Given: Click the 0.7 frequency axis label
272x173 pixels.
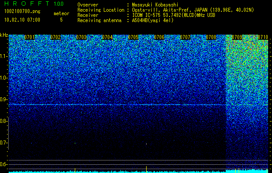Looking at the screenshot, I should coord(3,143).
